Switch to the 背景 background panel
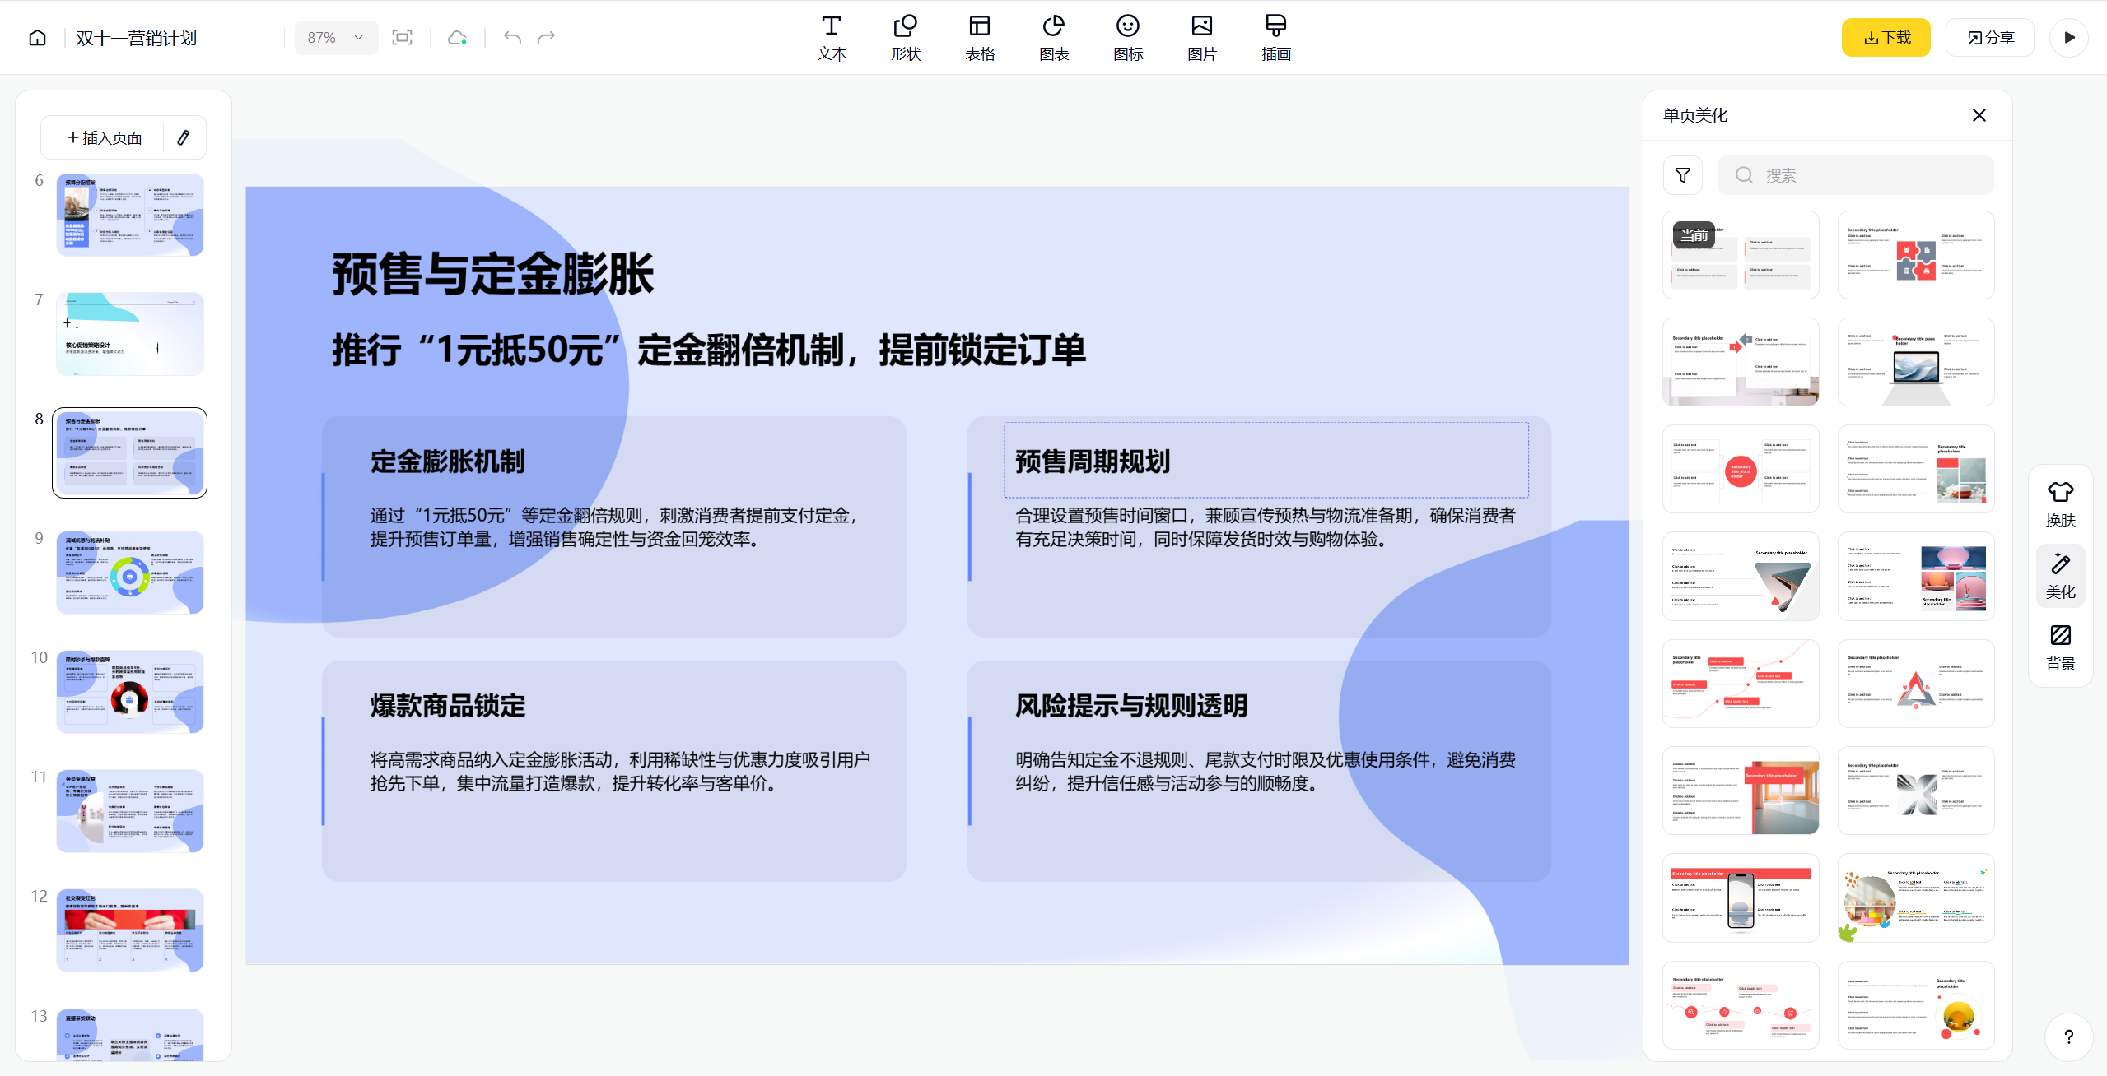Screen dimensions: 2107x1076 pyautogui.click(x=2060, y=647)
